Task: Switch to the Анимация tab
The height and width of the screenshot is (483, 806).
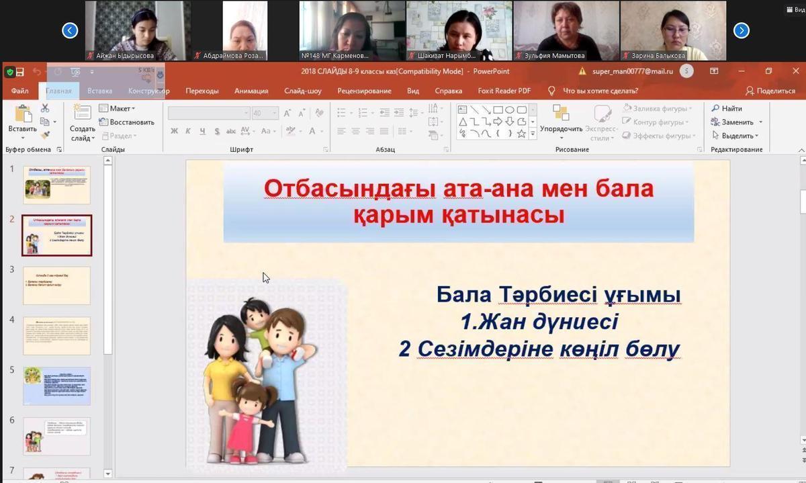Action: click(251, 91)
